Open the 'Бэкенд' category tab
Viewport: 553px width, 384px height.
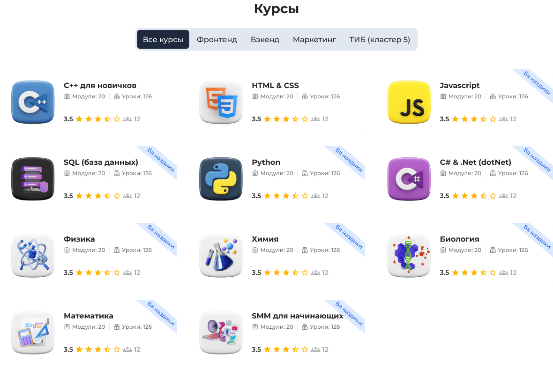265,39
